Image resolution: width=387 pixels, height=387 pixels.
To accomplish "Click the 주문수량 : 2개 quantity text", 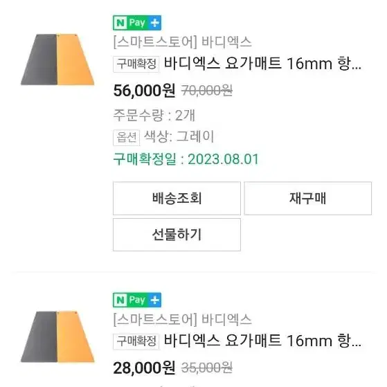I will click(154, 115).
